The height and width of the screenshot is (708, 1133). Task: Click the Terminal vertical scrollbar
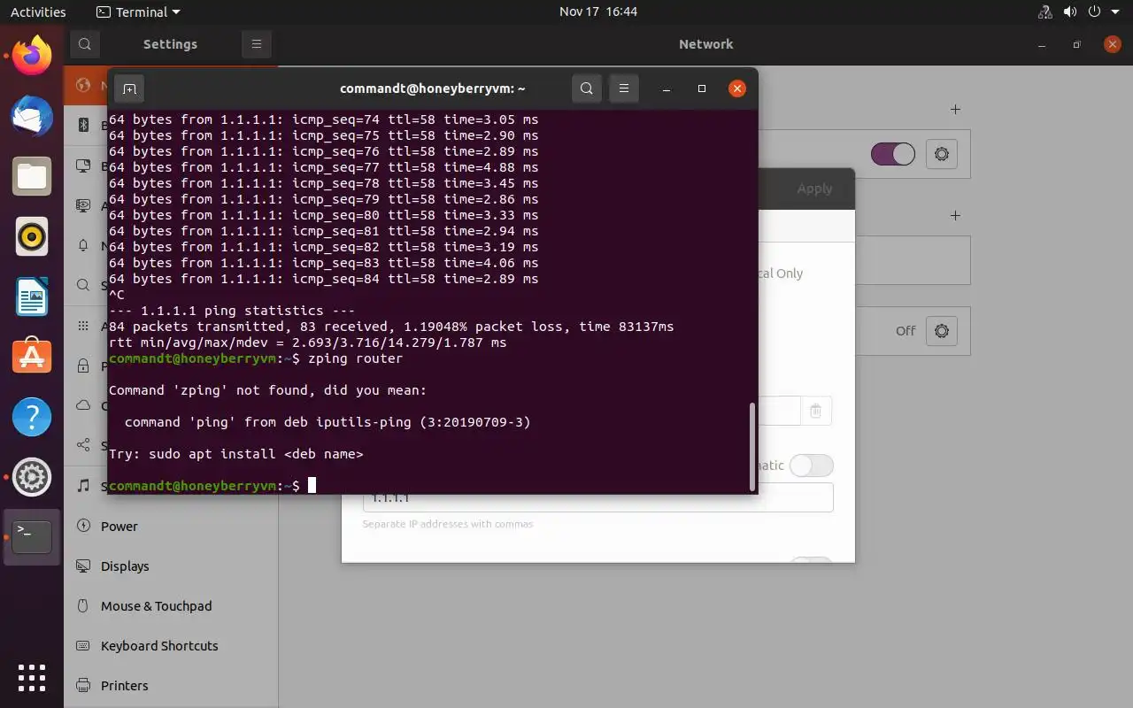pyautogui.click(x=752, y=446)
